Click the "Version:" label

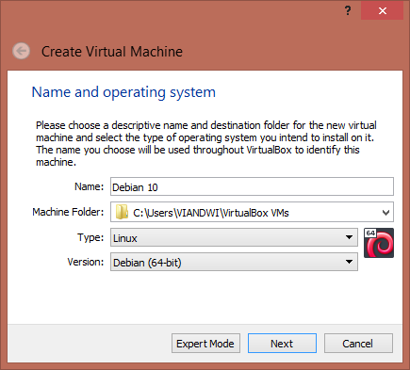tap(86, 262)
